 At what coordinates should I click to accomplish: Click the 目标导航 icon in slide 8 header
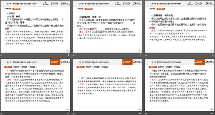118,3
